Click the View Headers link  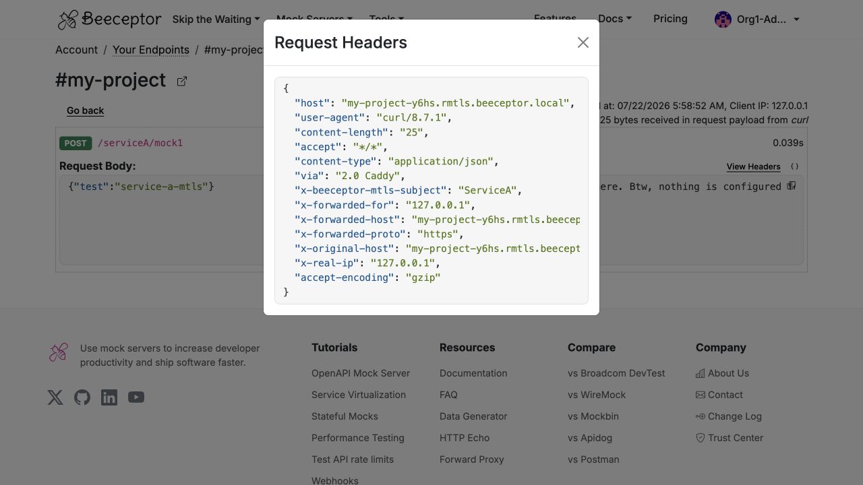754,166
